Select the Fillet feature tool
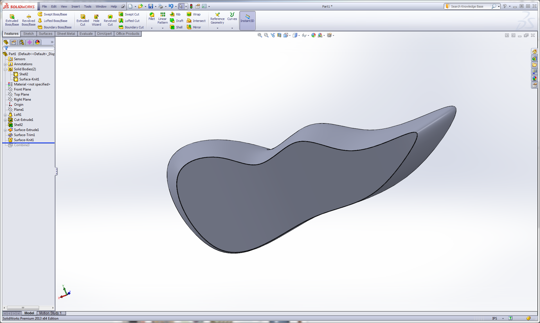The width and height of the screenshot is (540, 323). tap(152, 15)
